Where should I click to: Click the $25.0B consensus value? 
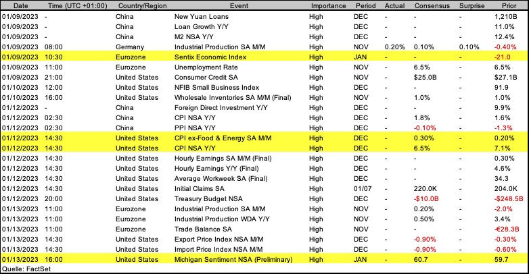pyautogui.click(x=425, y=77)
